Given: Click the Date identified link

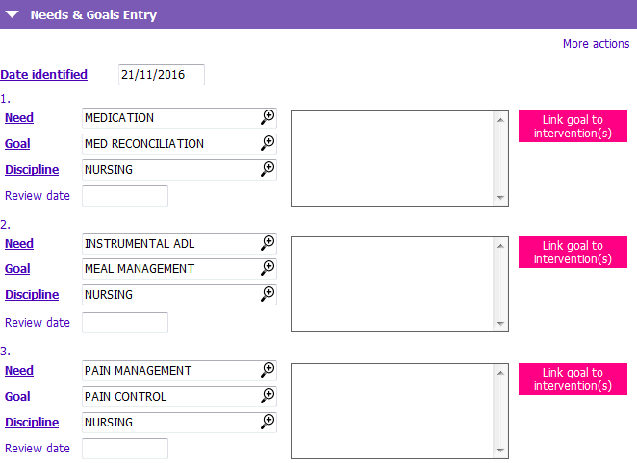Looking at the screenshot, I should [43, 74].
